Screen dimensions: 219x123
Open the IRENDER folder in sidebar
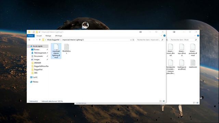coord(37,63)
